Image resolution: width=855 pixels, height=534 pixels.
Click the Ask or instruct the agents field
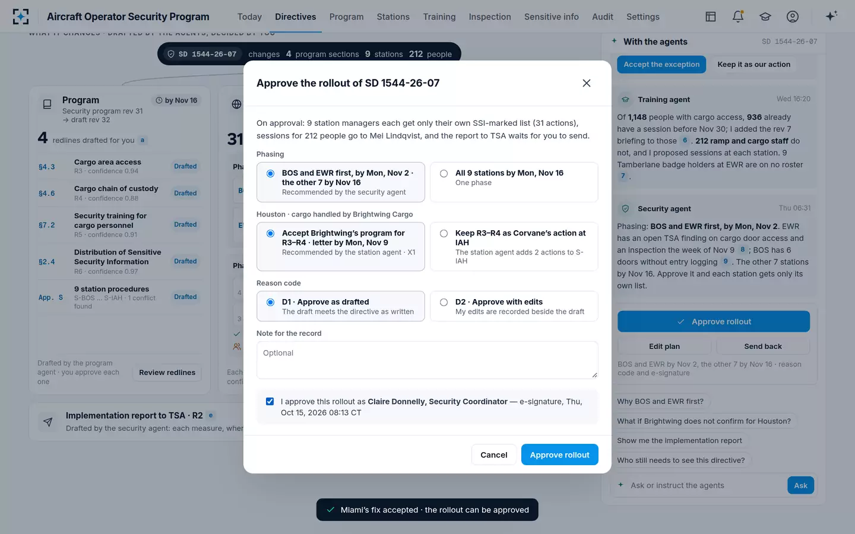[x=705, y=485]
